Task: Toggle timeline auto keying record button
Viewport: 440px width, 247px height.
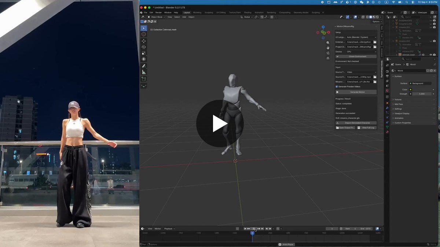Action: pyautogui.click(x=237, y=229)
